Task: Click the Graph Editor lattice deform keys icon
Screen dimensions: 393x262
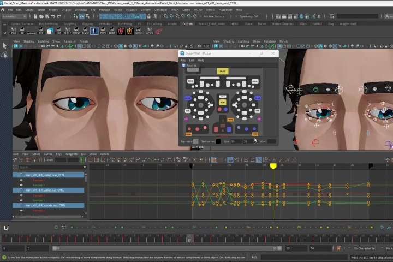Action: click(27, 160)
